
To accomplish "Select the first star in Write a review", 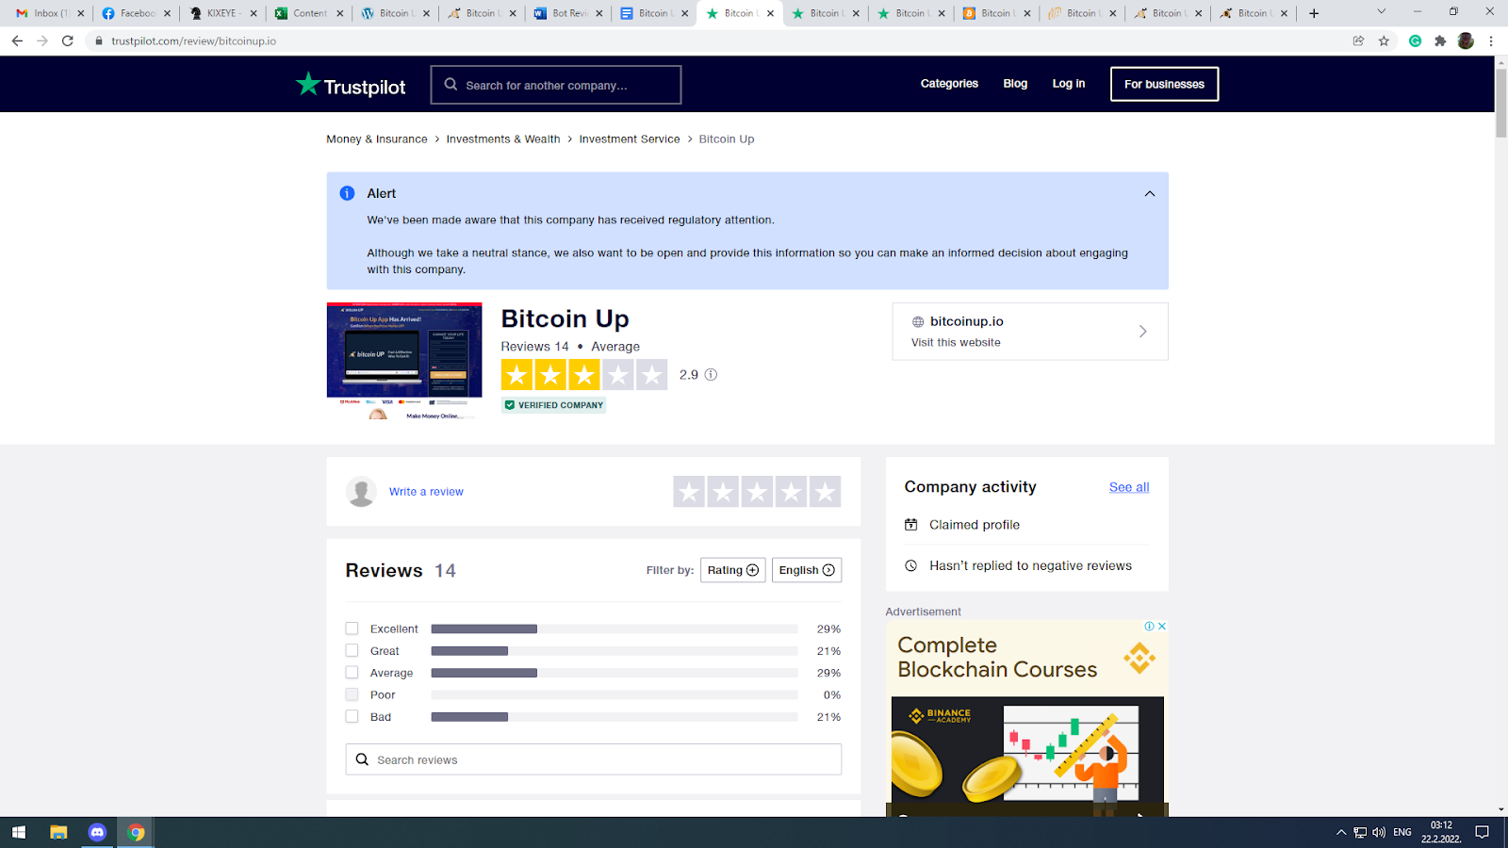I will click(689, 492).
